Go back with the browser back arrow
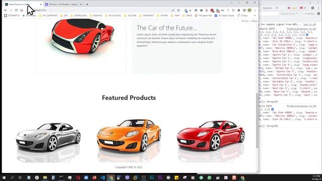 6,10
